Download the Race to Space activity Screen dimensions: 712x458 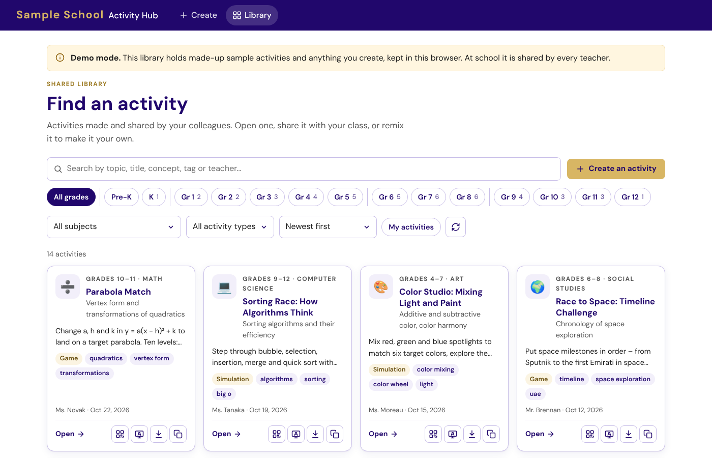[629, 434]
